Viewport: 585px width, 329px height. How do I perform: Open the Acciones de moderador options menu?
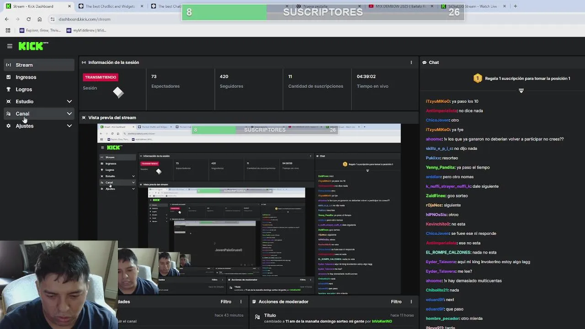(411, 302)
